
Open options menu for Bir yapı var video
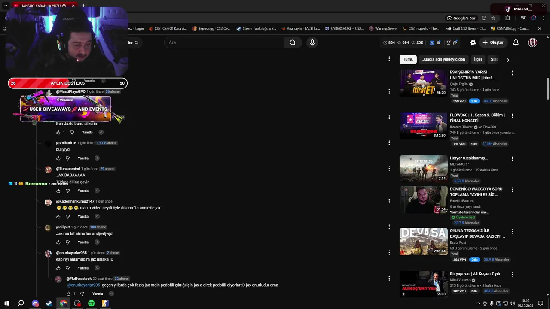(x=512, y=274)
